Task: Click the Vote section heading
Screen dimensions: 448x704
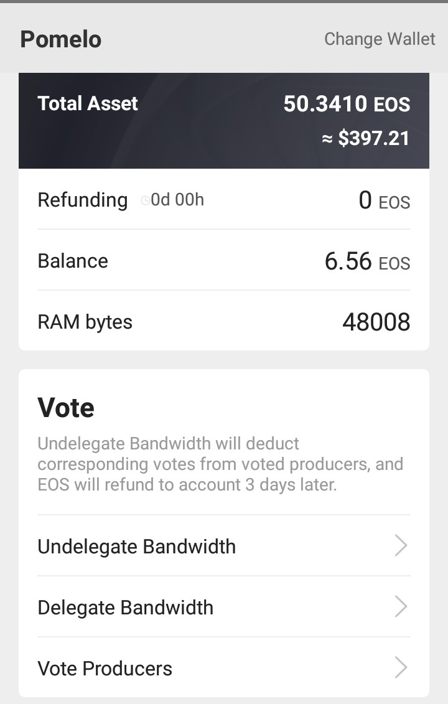Action: point(66,408)
